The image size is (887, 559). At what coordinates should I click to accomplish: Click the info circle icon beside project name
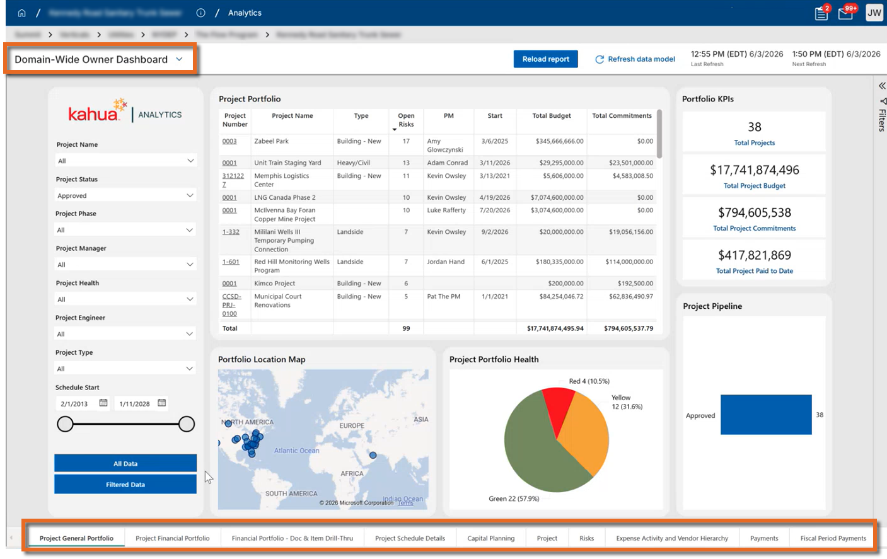[200, 13]
